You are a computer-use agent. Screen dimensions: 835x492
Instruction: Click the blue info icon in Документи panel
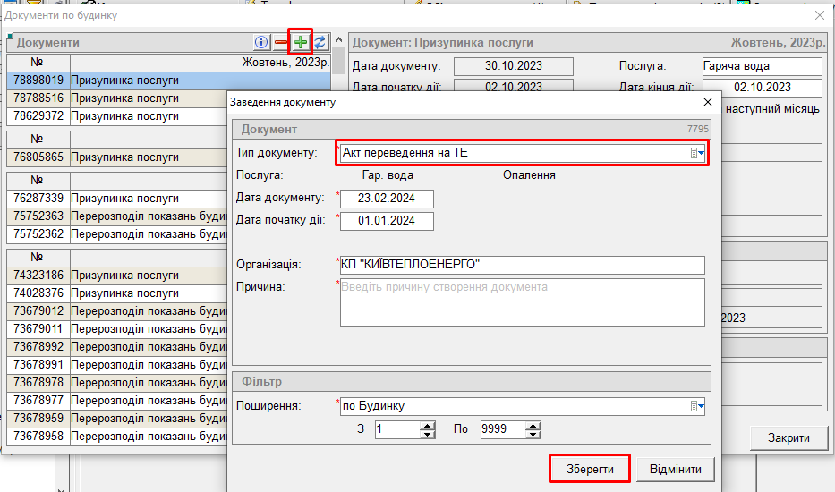pos(261,42)
